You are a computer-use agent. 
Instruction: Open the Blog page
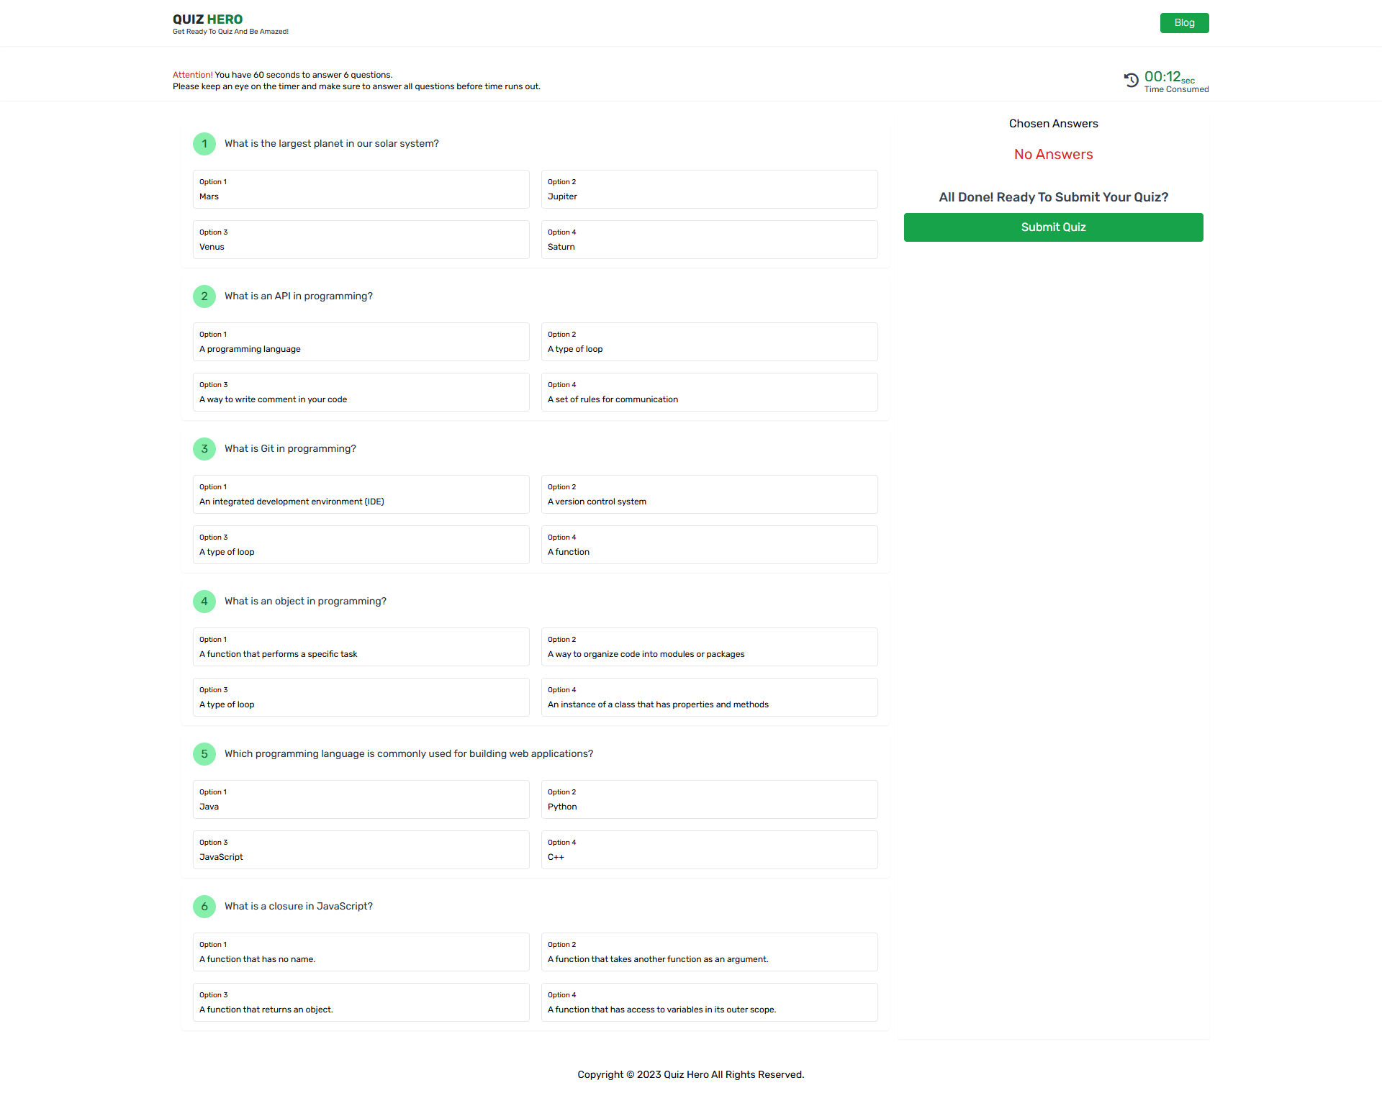1184,23
